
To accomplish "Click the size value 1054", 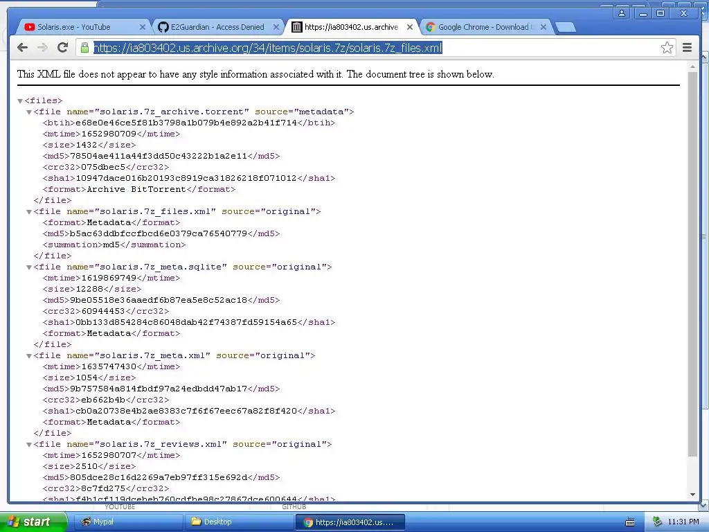I will [87, 378].
